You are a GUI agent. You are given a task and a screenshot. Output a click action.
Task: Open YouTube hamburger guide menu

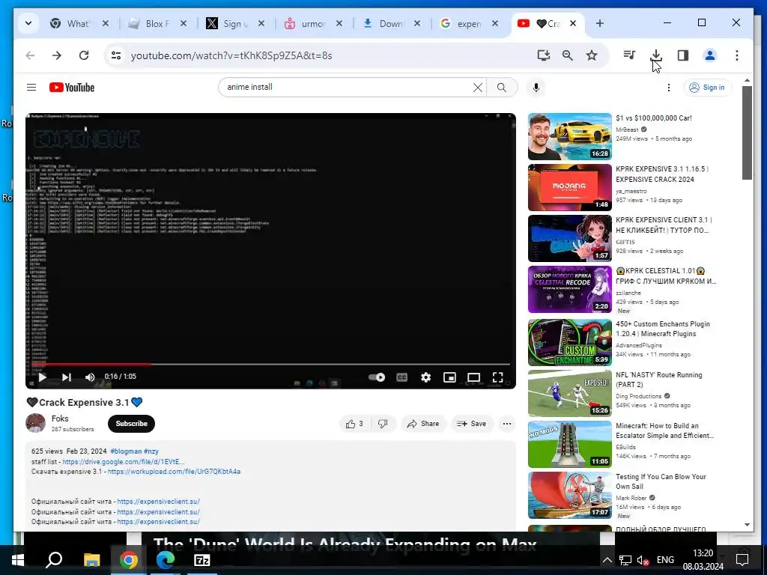[x=31, y=88]
